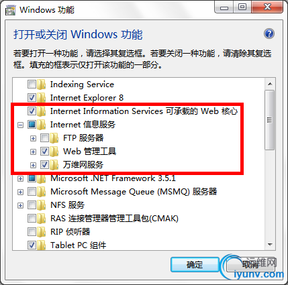The height and width of the screenshot is (285, 288).
Task: Collapse the Internet 信息服务 tree node
Action: click(x=20, y=125)
